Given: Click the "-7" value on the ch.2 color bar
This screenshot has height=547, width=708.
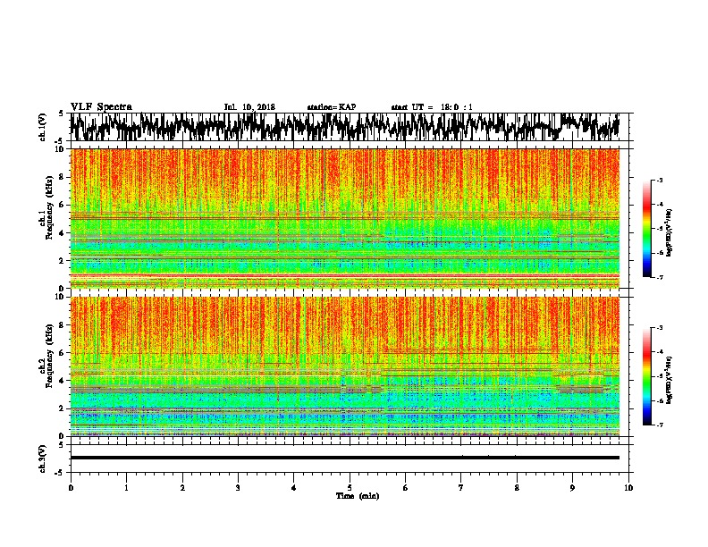Looking at the screenshot, I should (659, 425).
